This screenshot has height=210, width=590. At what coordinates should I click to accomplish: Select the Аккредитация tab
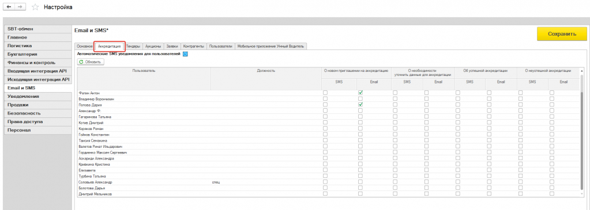coord(109,46)
